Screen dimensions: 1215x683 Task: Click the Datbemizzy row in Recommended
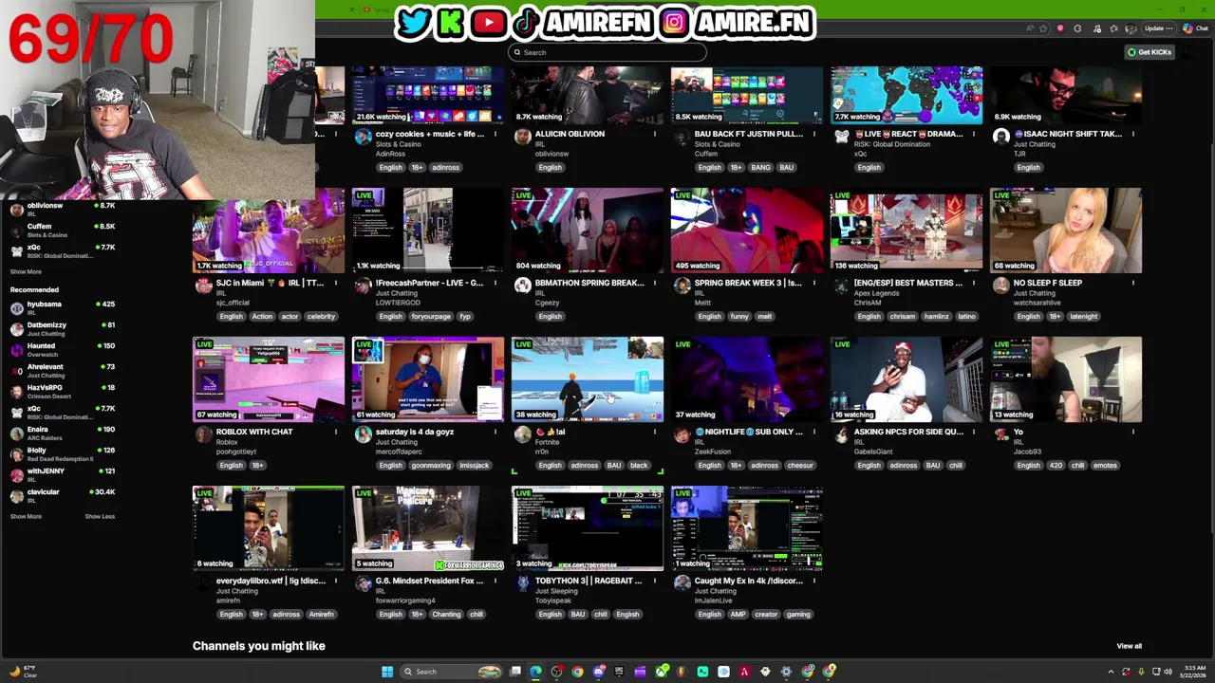pyautogui.click(x=63, y=329)
